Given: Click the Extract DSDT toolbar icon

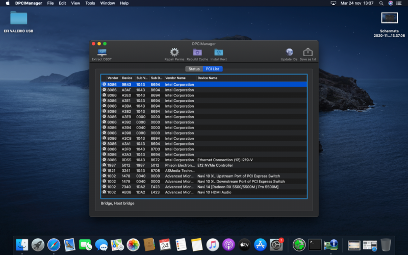Looking at the screenshot, I should [x=101, y=53].
